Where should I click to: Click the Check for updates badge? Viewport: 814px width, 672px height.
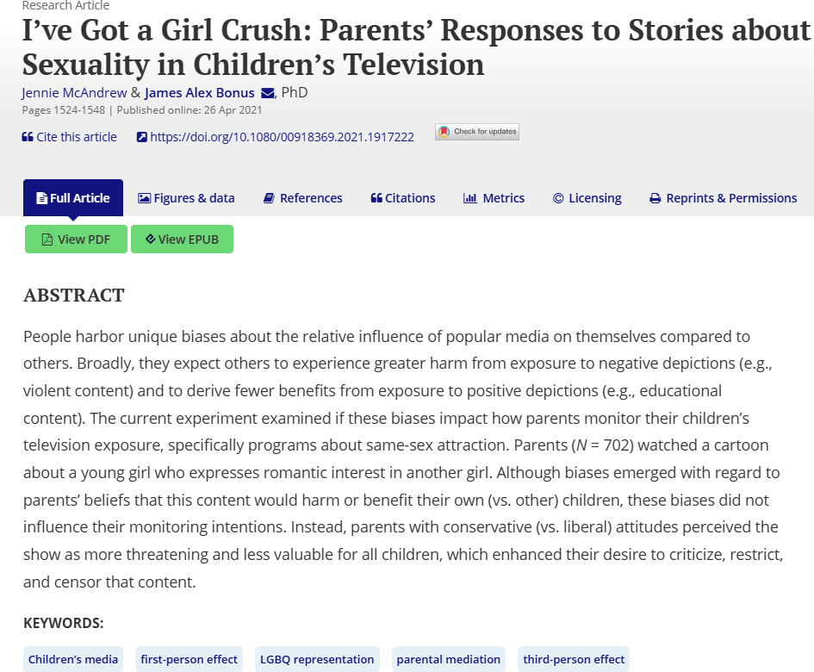(x=477, y=132)
